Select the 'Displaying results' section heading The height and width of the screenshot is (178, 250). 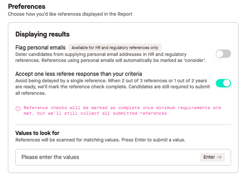[x=43, y=34]
